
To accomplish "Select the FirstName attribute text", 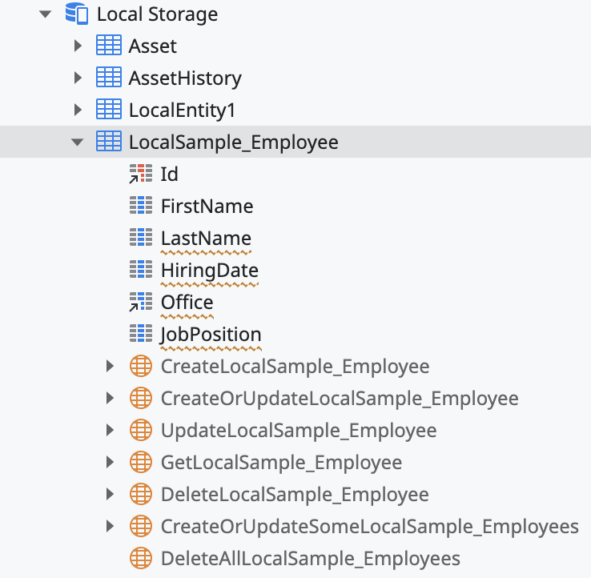I will (x=207, y=207).
